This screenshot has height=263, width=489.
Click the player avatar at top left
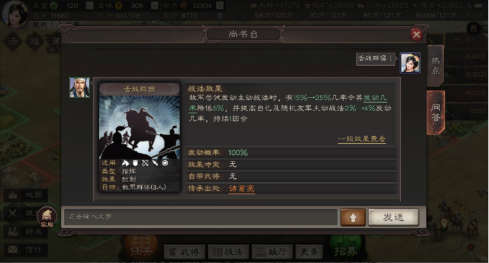[15, 14]
